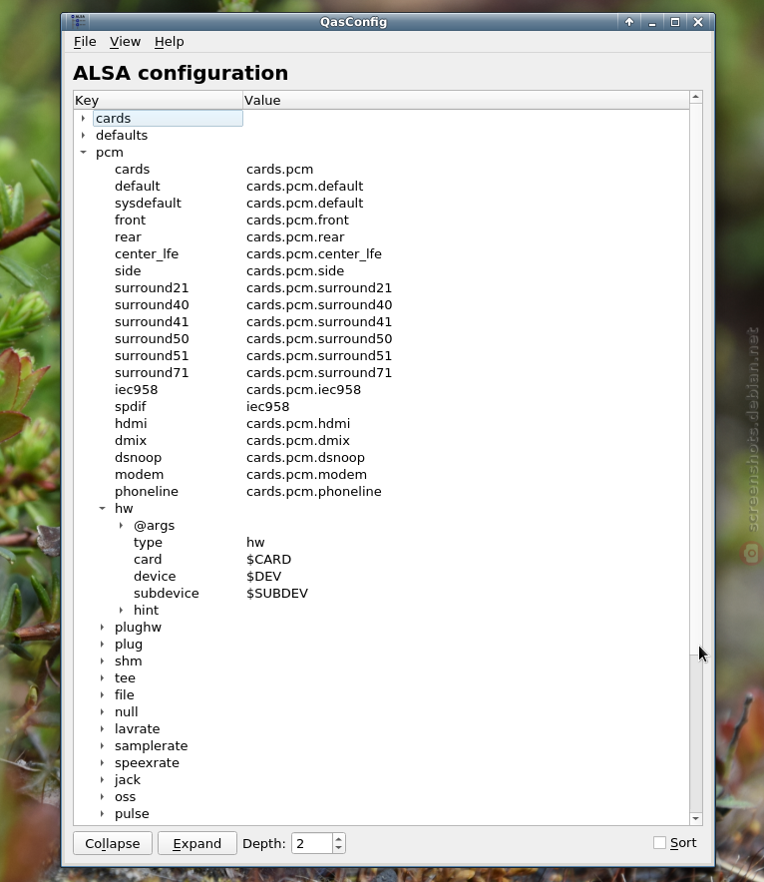Select the front key row

(130, 220)
